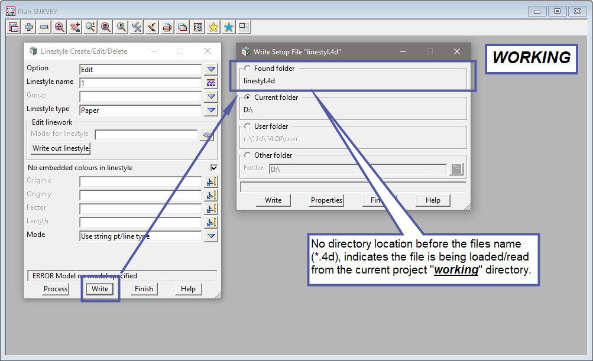Click the brush redraw icon
The image size is (593, 361).
(x=152, y=27)
